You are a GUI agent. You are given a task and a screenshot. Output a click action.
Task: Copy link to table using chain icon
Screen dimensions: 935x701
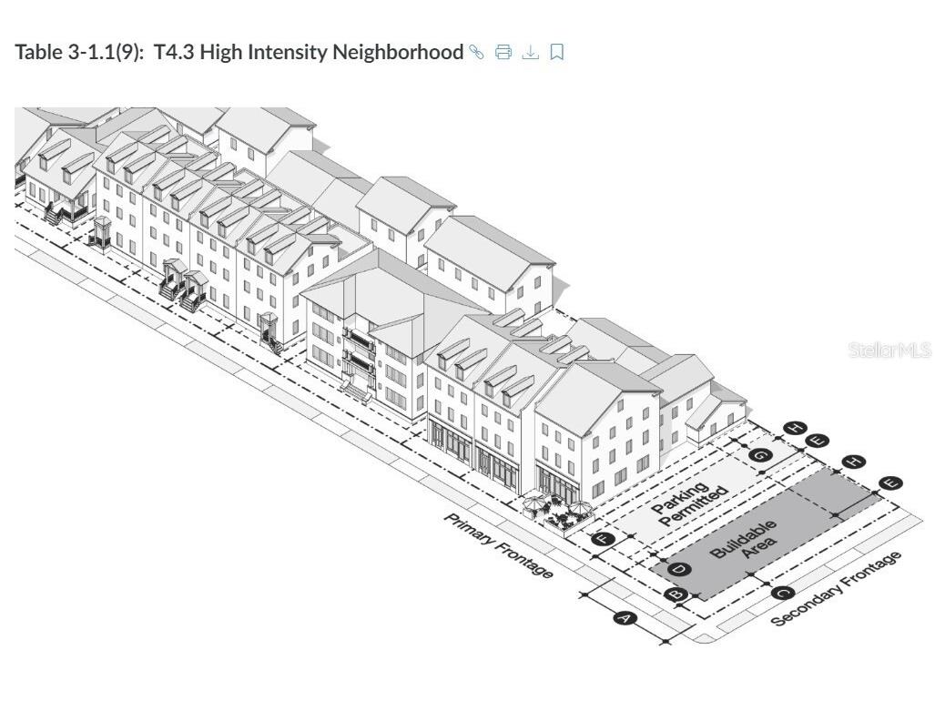(x=474, y=54)
